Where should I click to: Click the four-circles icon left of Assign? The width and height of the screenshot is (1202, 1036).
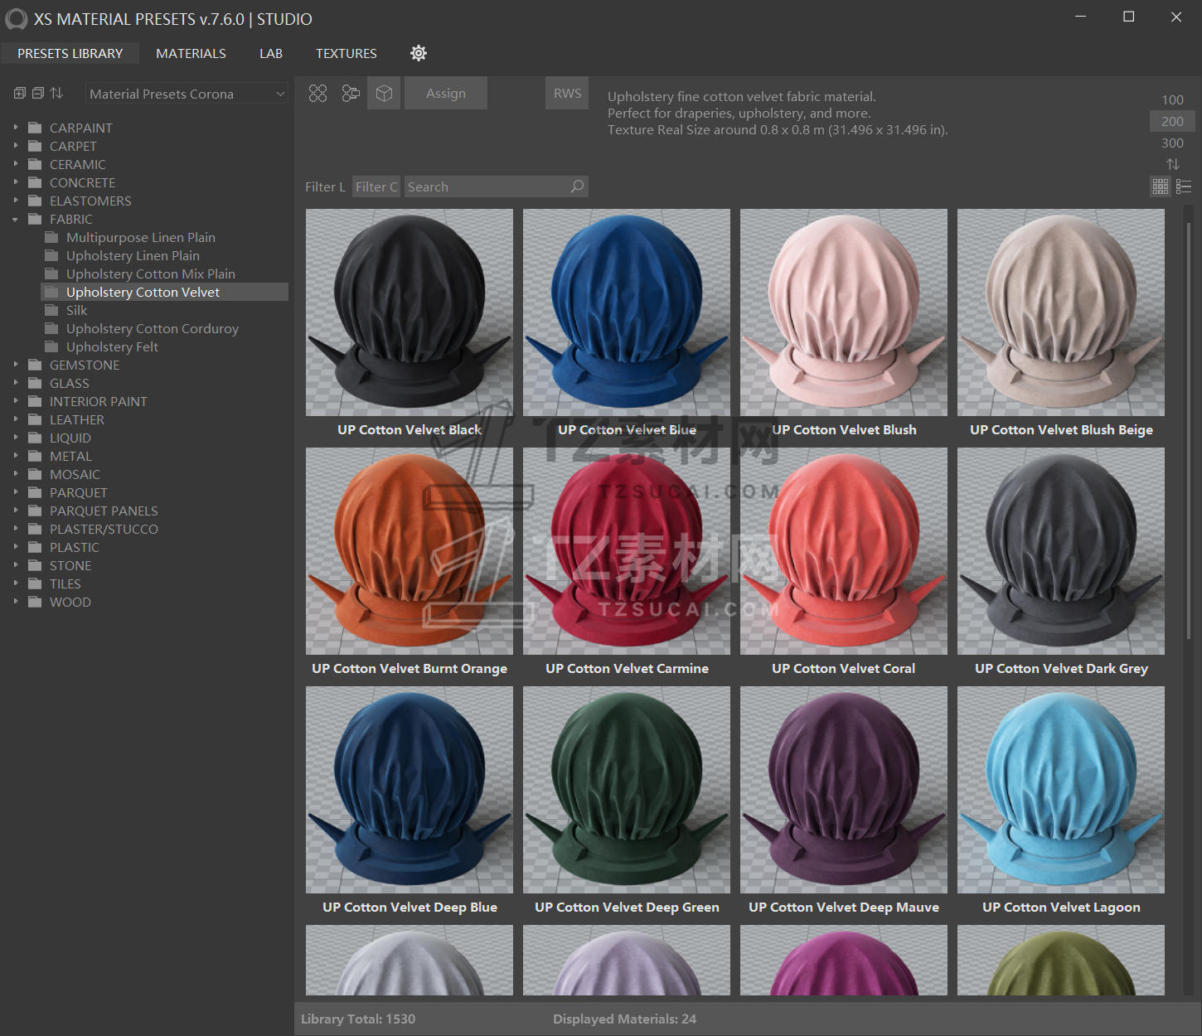pyautogui.click(x=318, y=94)
